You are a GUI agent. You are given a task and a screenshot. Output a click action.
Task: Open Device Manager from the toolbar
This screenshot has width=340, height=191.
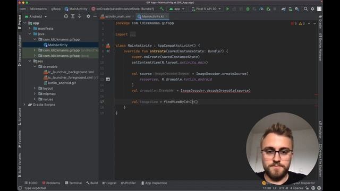coord(290,9)
